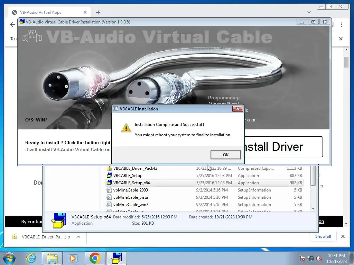Open the Windows Start menu
The height and width of the screenshot is (265, 354).
click(9, 258)
